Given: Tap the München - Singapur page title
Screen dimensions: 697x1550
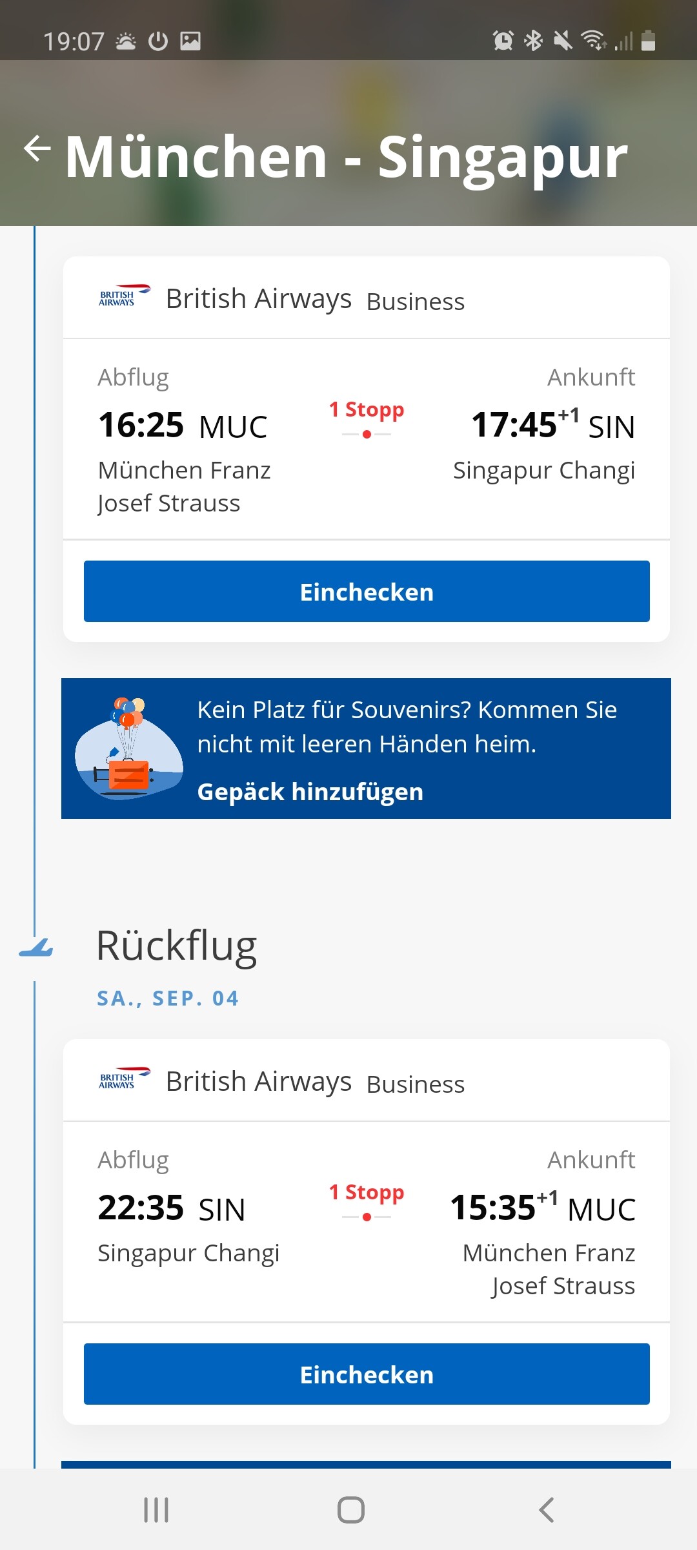Looking at the screenshot, I should click(x=346, y=157).
